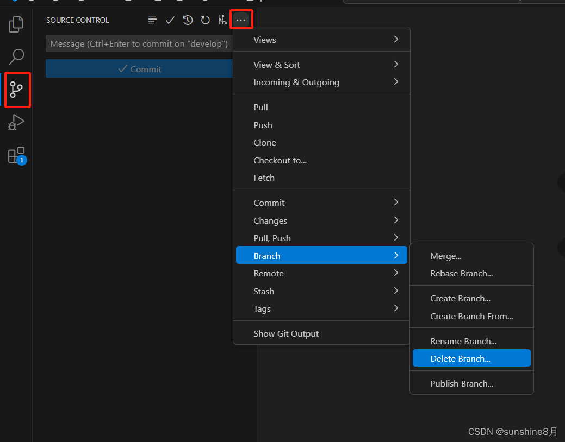The width and height of the screenshot is (565, 442).
Task: Choose Merge... in Branch submenu
Action: click(x=471, y=256)
